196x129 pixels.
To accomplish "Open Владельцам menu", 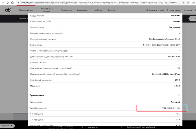I will pyautogui.click(x=82, y=10).
